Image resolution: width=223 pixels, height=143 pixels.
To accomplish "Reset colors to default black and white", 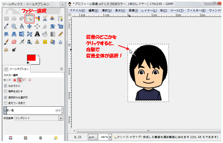I will (28, 63).
